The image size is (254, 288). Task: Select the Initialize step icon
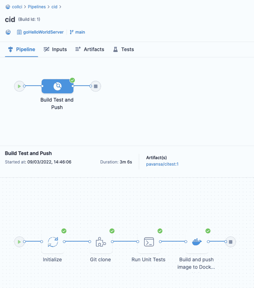(53, 242)
